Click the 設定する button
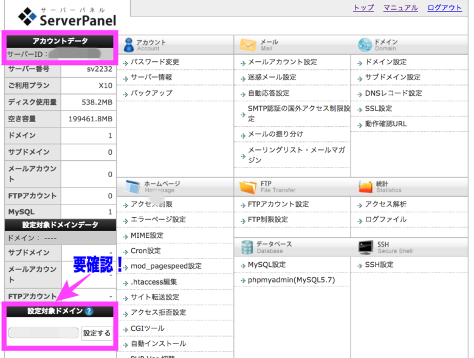Screen dimensions: 474x358 [97, 333]
